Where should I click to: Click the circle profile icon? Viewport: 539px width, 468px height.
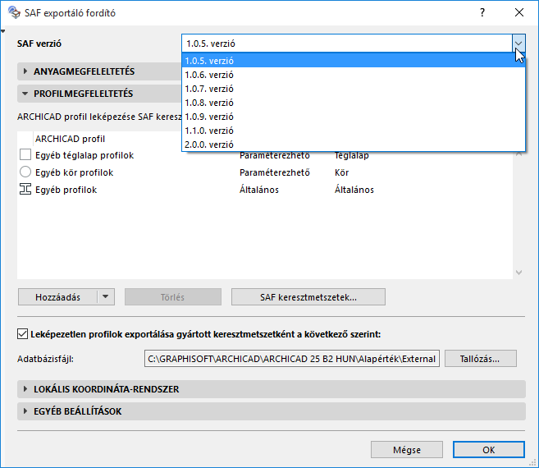pyautogui.click(x=25, y=172)
